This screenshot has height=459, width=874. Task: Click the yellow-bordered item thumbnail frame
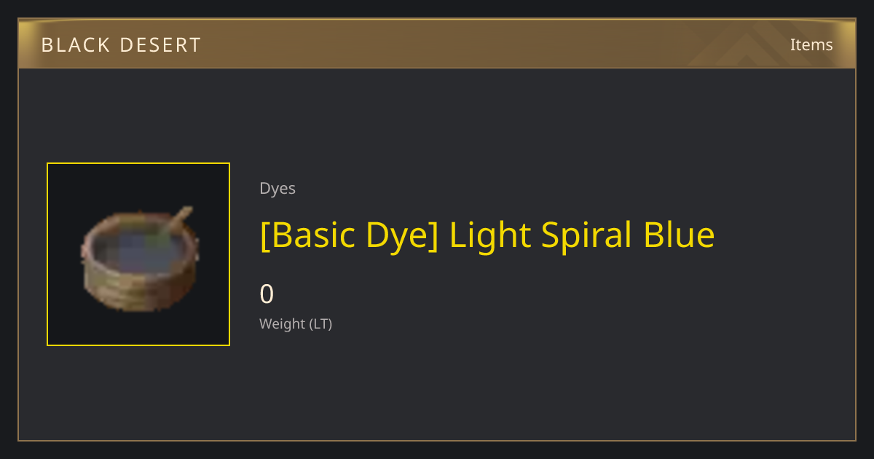tap(138, 254)
